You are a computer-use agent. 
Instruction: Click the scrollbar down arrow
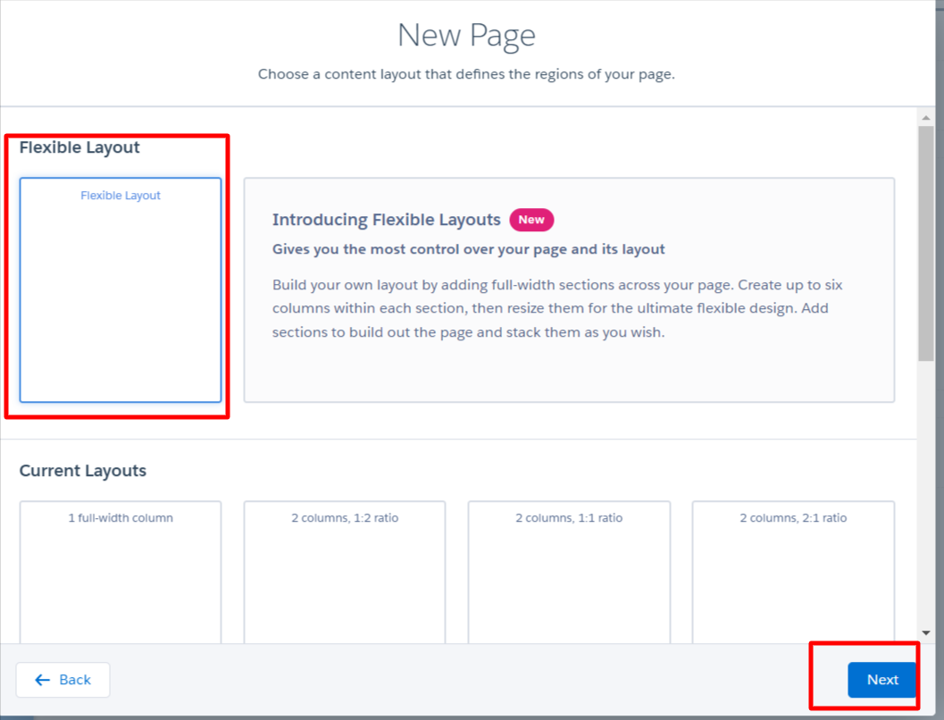click(925, 633)
